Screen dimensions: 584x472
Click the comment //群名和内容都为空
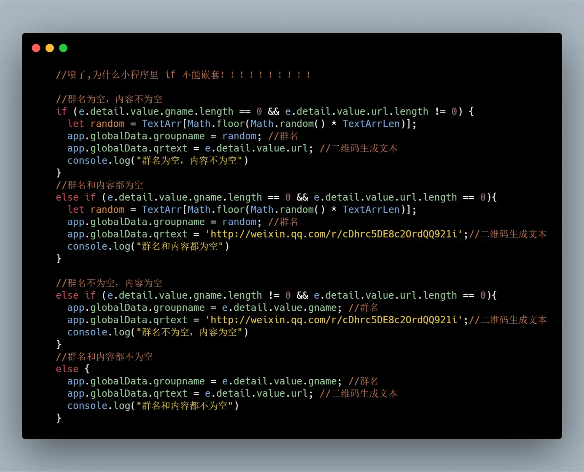point(100,185)
